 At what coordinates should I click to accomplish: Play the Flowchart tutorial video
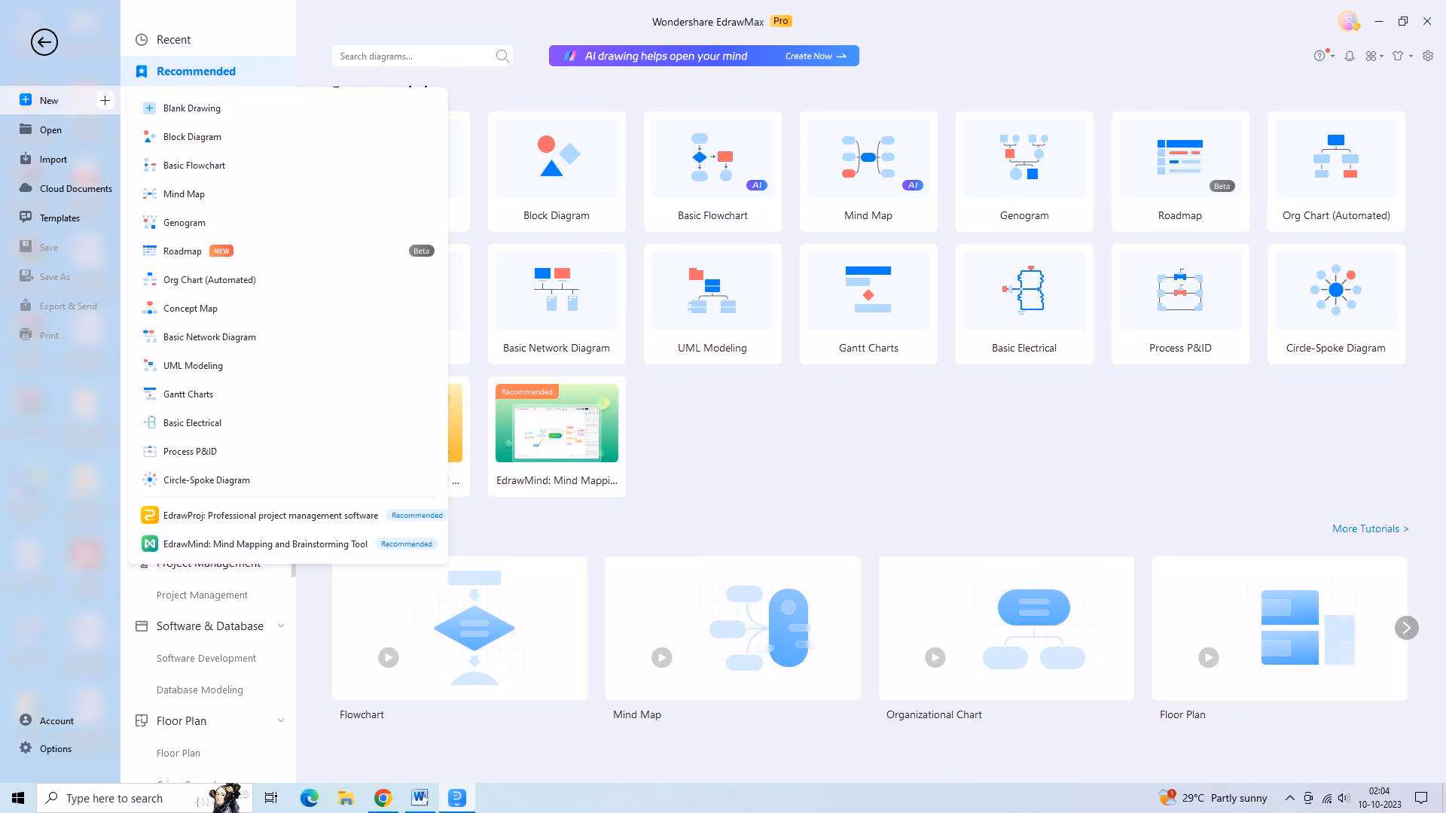point(389,657)
